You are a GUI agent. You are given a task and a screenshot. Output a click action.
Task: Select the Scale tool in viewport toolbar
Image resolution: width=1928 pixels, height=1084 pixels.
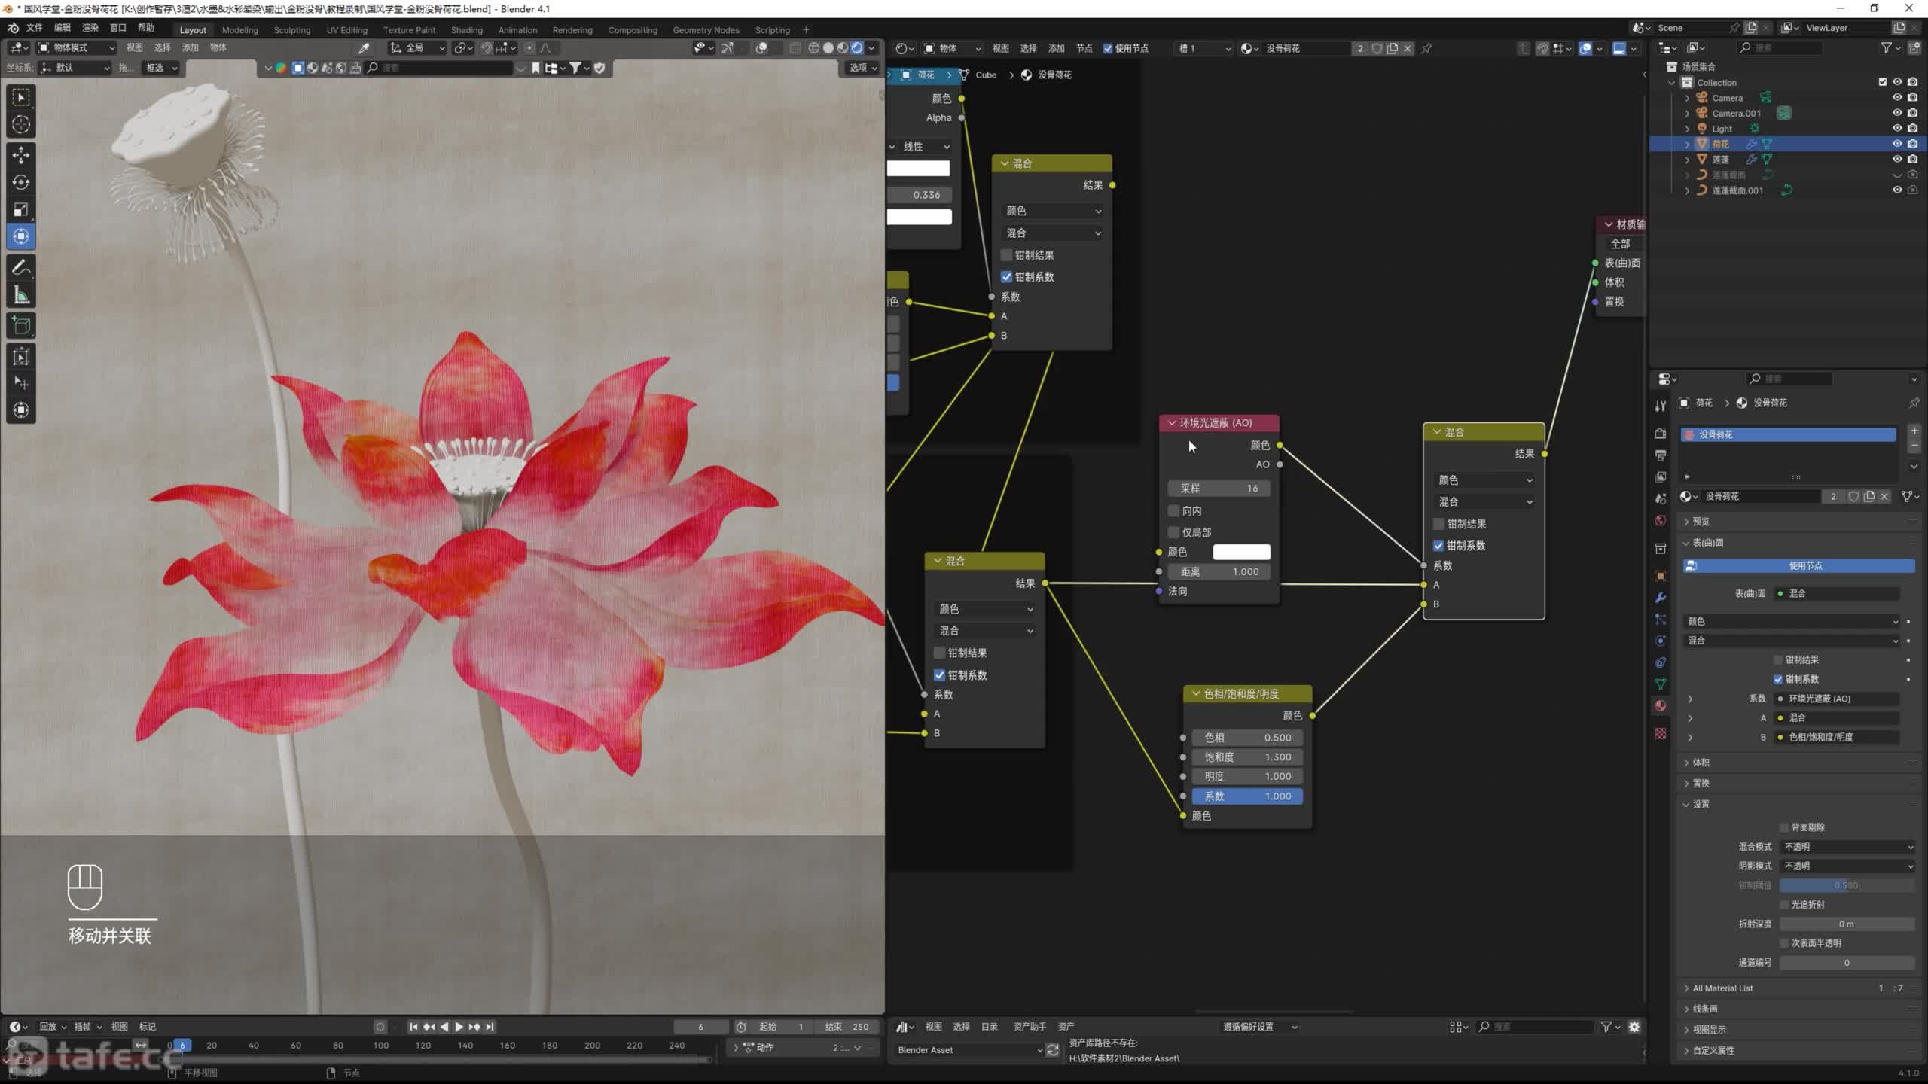pyautogui.click(x=21, y=209)
